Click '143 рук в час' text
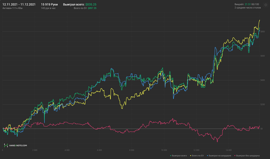270x159 pixels. pos(48,8)
